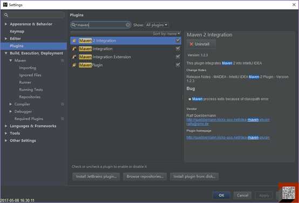Click the plugin search magnifier icon
Image resolution: width=299 pixels, height=203 pixels.
click(x=73, y=25)
